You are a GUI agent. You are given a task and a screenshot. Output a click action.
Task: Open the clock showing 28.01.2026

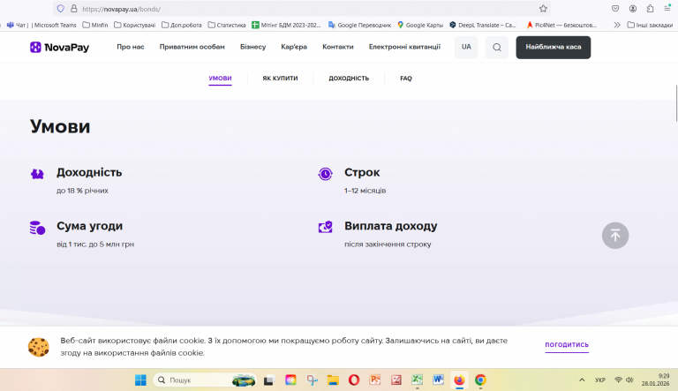pos(655,380)
